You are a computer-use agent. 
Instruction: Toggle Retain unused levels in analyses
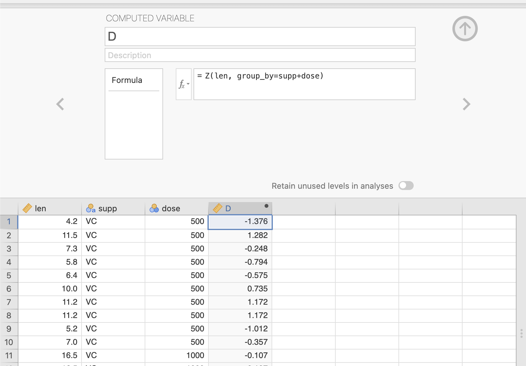point(406,186)
